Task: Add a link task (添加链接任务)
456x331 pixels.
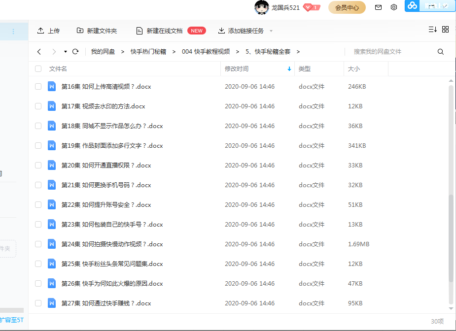Action: tap(241, 31)
